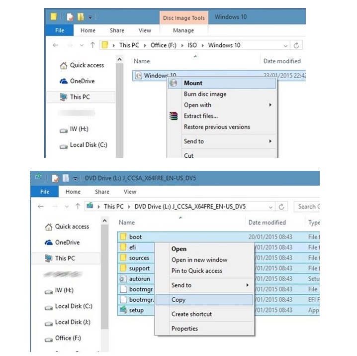Open recent locations dropdown in Windows 10 window

click(x=82, y=45)
